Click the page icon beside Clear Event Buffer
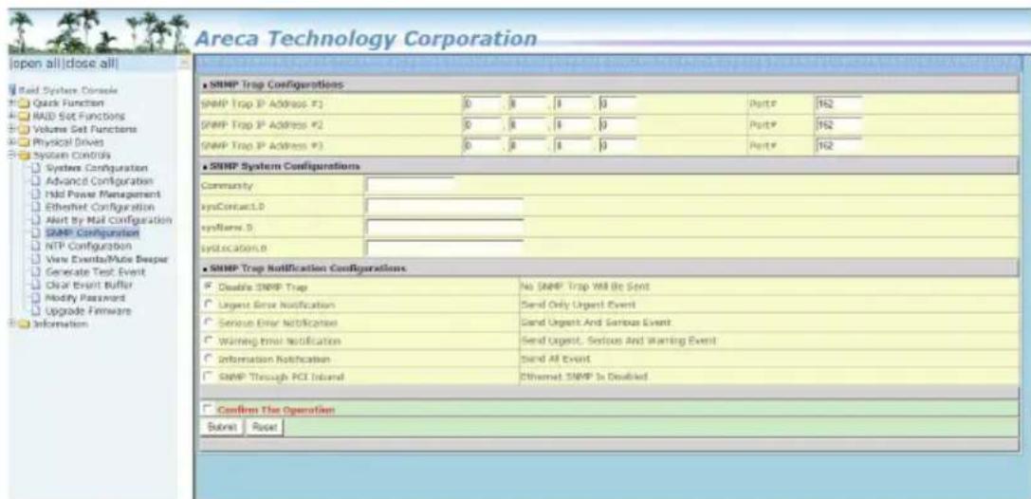The image size is (1031, 499). coord(37,285)
